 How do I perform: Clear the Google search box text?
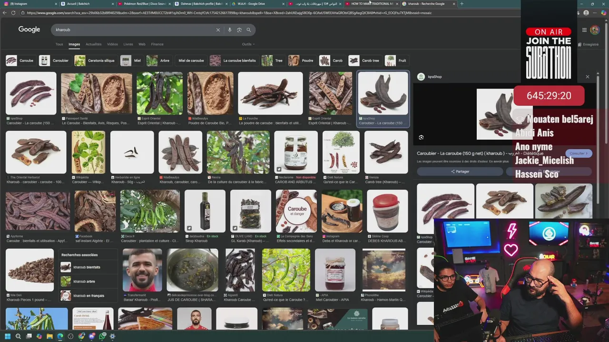pos(218,30)
